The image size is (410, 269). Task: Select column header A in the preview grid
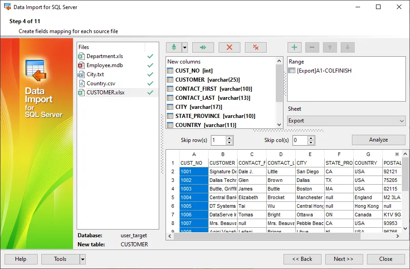coord(194,154)
